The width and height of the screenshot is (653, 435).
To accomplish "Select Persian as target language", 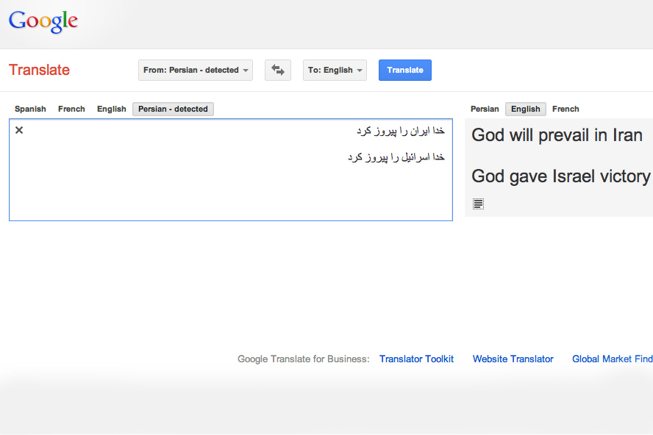I will point(485,109).
